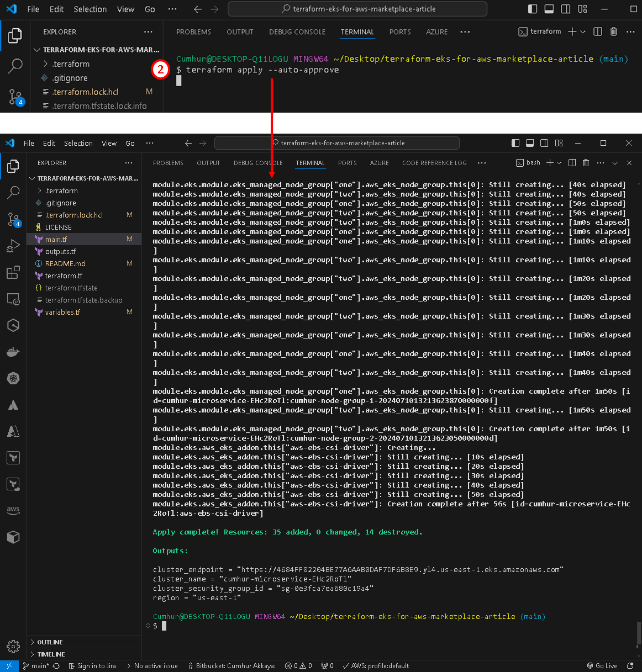Viewport: 642px width, 672px height.
Task: Open the Selection menu in the lower window
Action: (78, 143)
